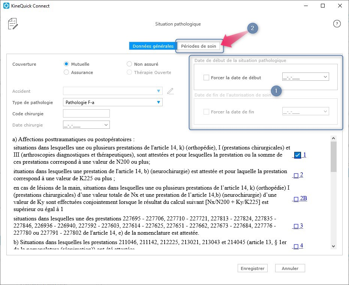Check the box for situation 4
The height and width of the screenshot is (285, 349).
coord(296,246)
